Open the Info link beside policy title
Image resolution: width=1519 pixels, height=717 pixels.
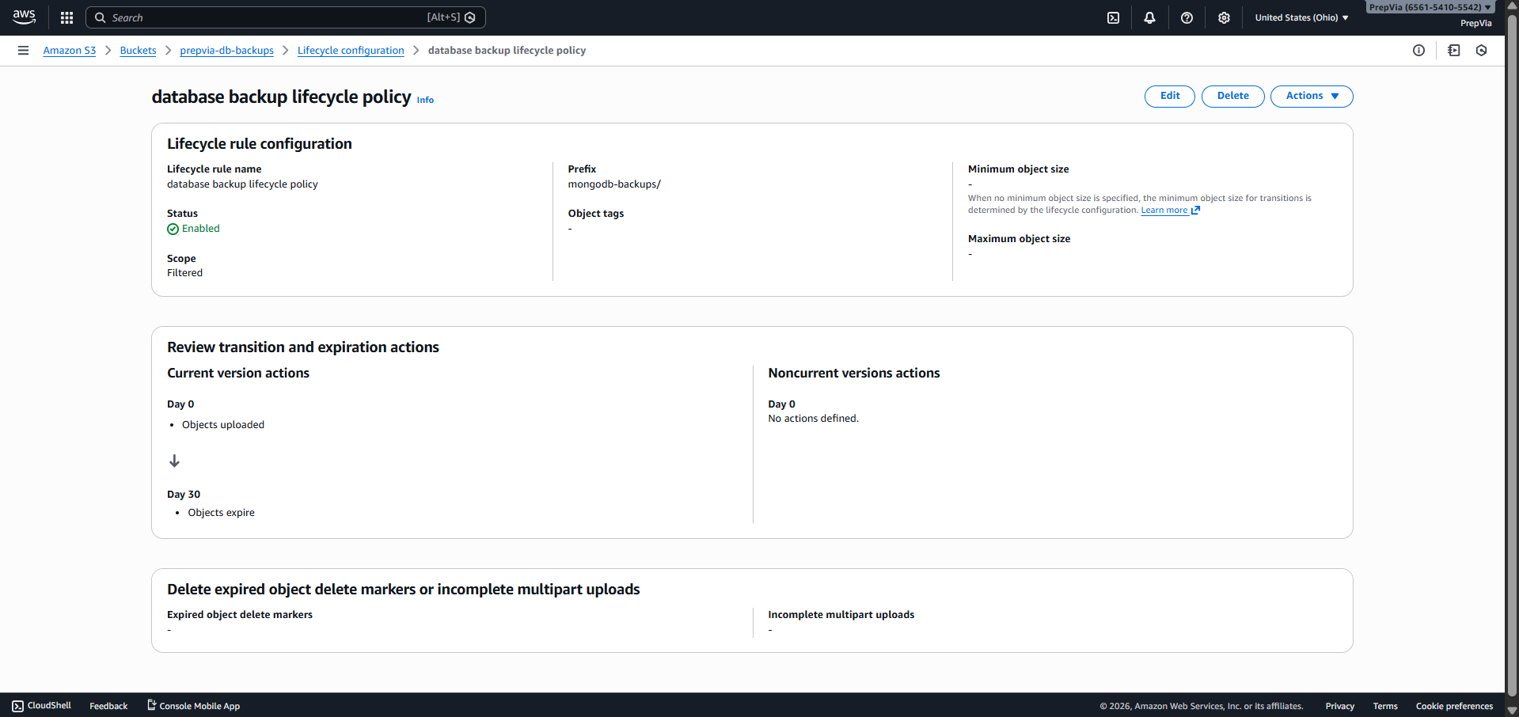click(x=425, y=101)
